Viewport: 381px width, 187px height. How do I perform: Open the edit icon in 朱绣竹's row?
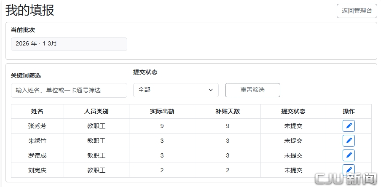coord(349,141)
